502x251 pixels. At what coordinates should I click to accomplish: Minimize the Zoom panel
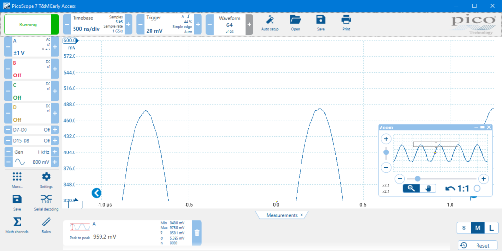tap(477, 127)
